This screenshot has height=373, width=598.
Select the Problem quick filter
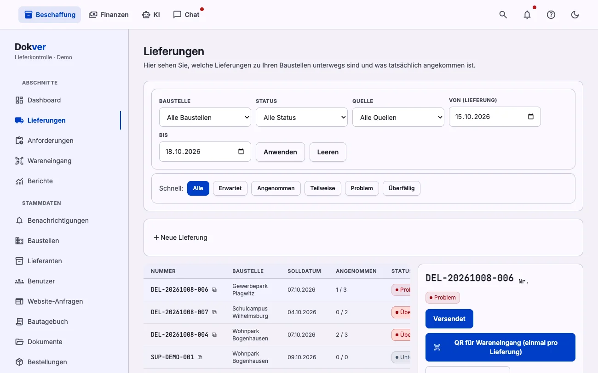click(362, 188)
